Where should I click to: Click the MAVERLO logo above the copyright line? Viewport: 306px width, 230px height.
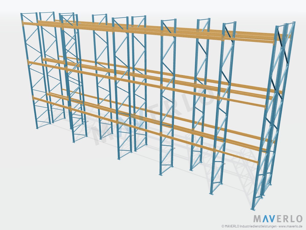click(278, 219)
